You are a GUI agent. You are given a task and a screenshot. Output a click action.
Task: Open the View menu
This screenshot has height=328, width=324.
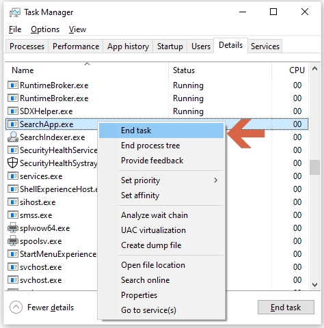[77, 29]
